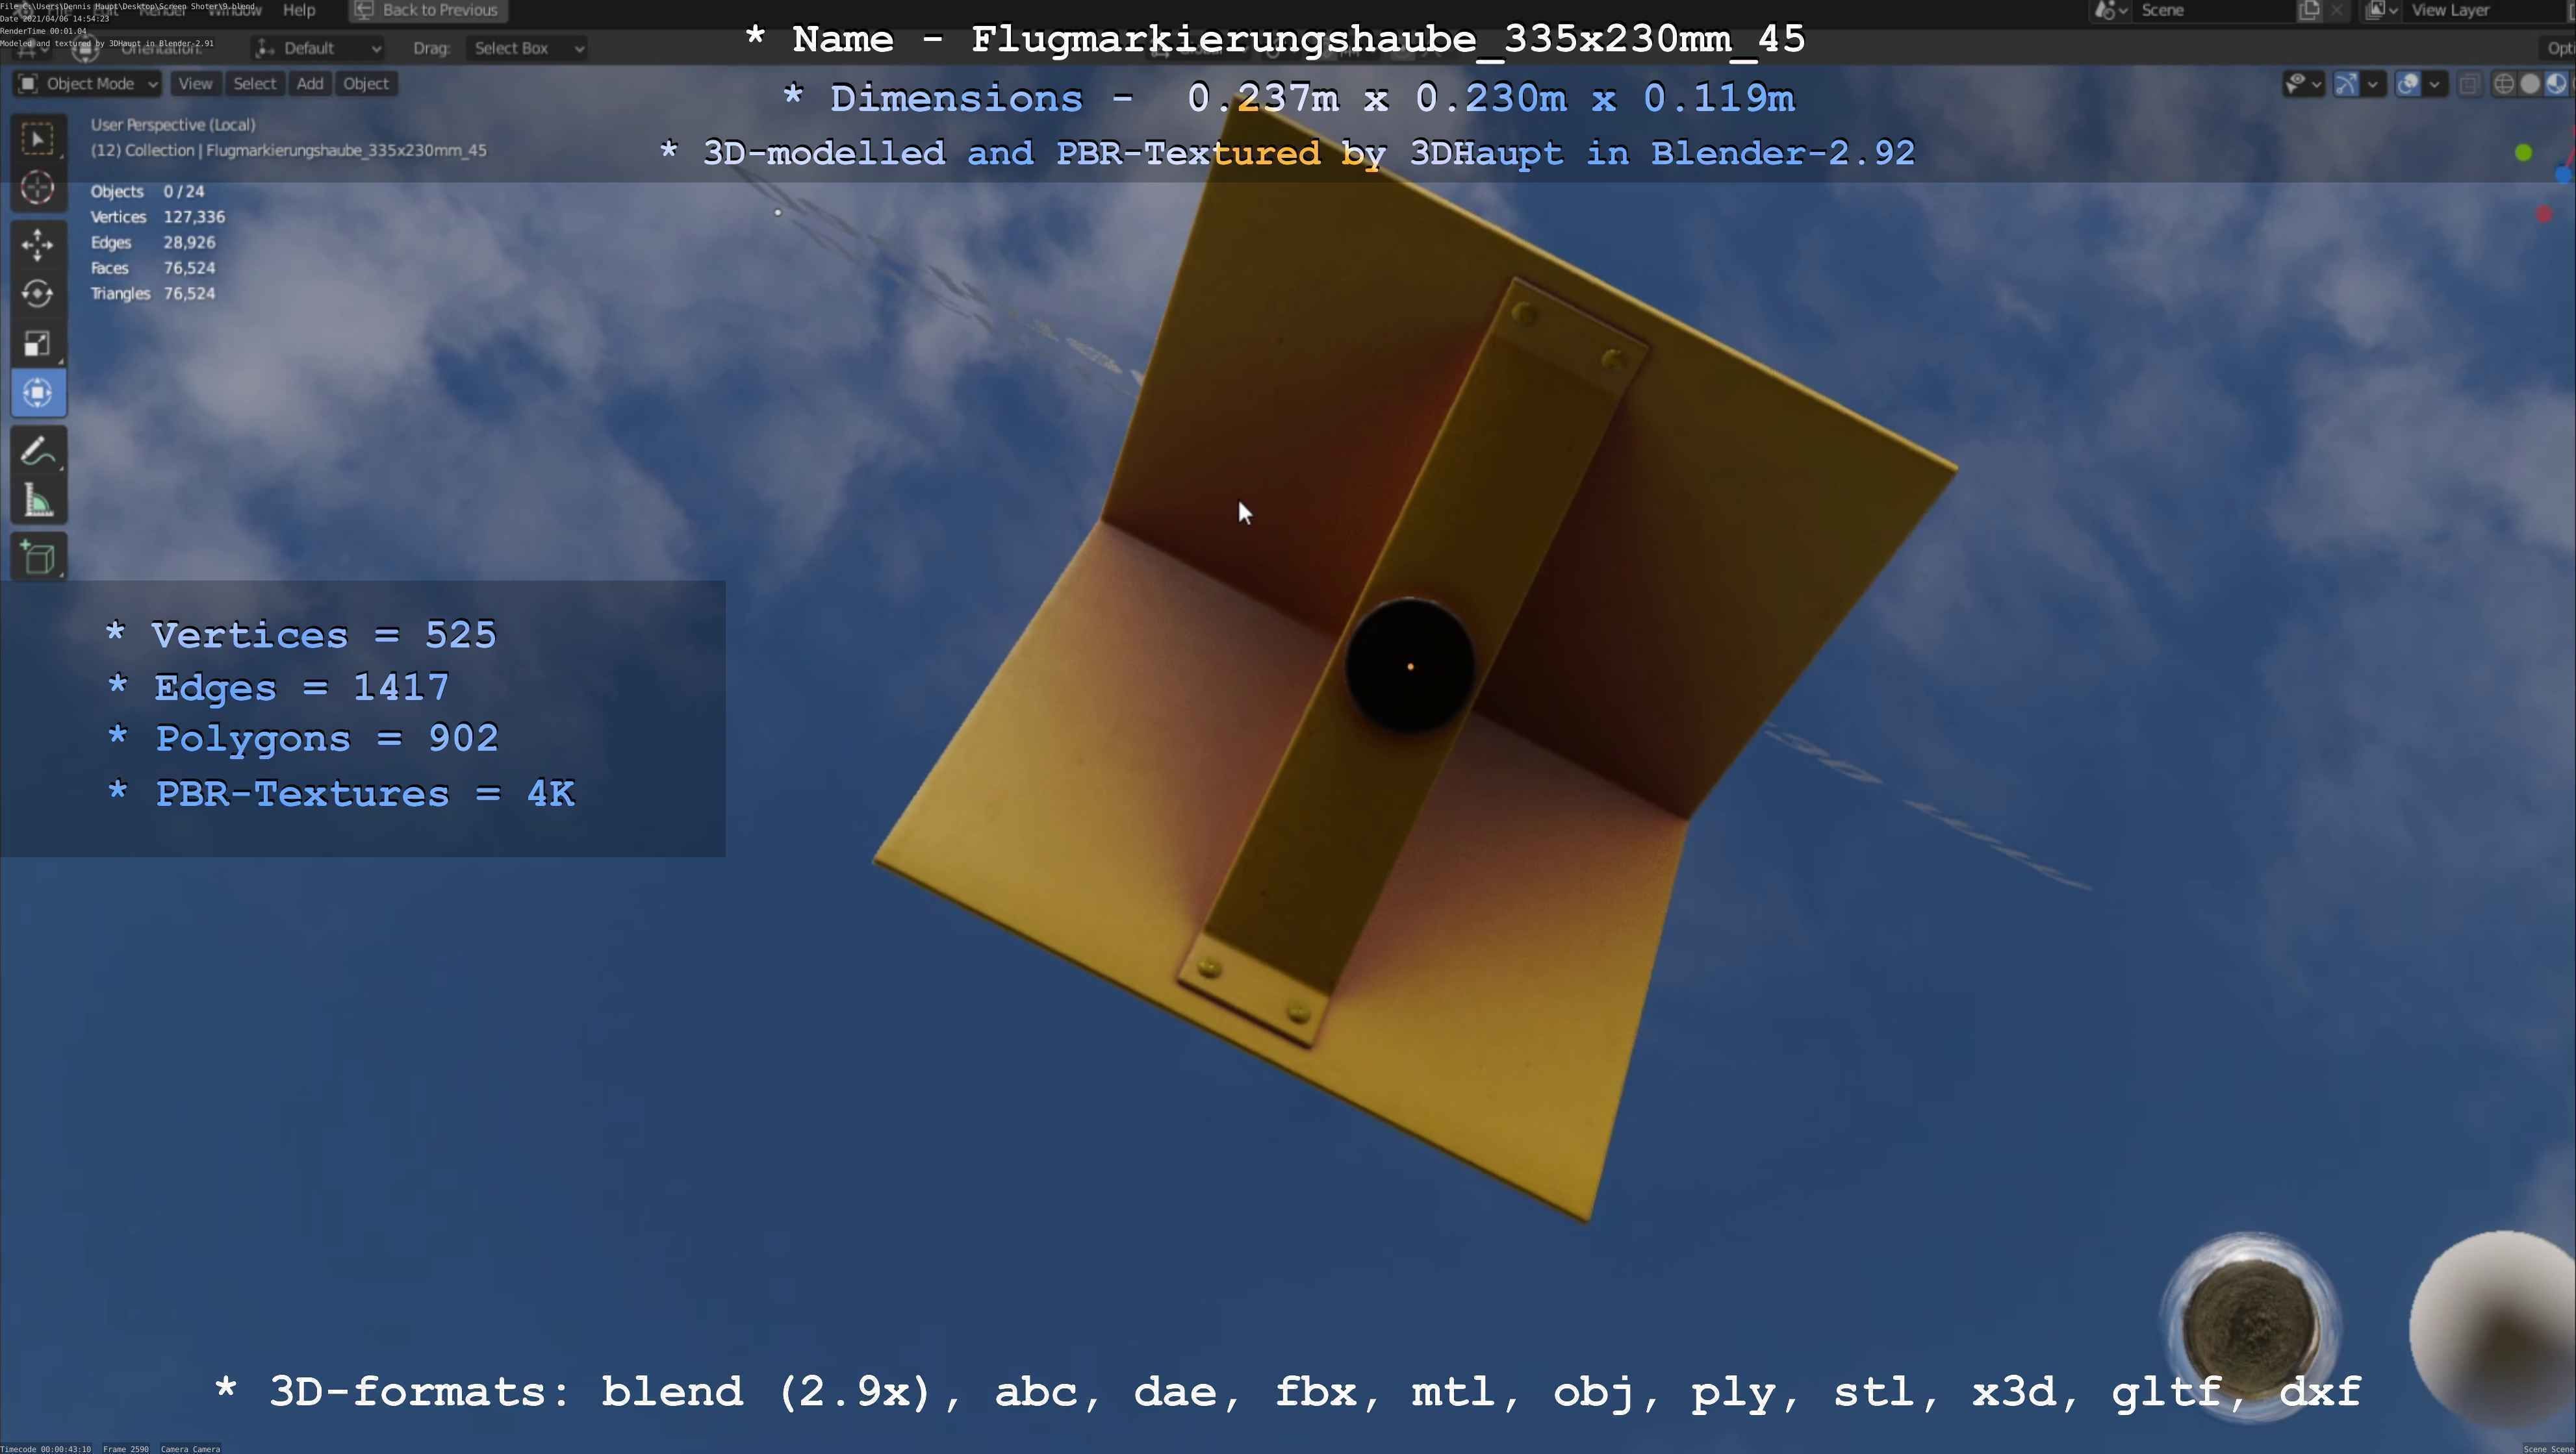Activate the Rotate tool
2576x1454 pixels.
coord(38,294)
